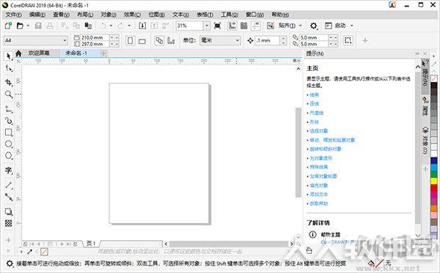Switch to the 欢迎屏幕 tab
Image resolution: width=440 pixels, height=273 pixels.
point(39,53)
